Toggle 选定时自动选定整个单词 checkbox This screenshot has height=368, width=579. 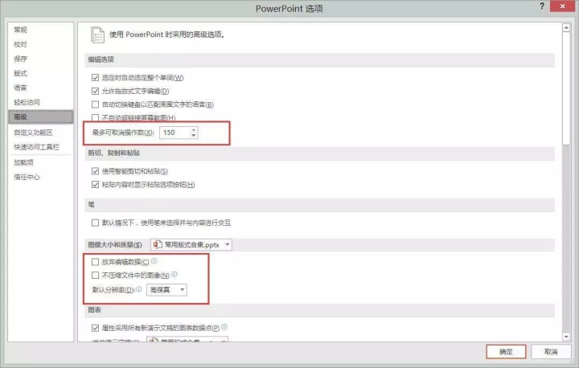click(x=95, y=77)
